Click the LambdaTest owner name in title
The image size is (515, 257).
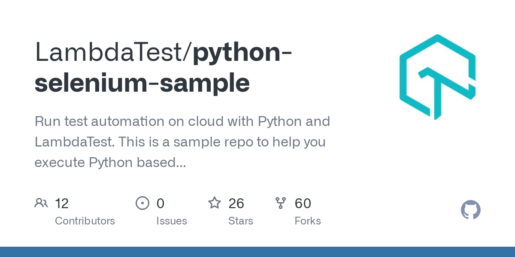point(110,51)
